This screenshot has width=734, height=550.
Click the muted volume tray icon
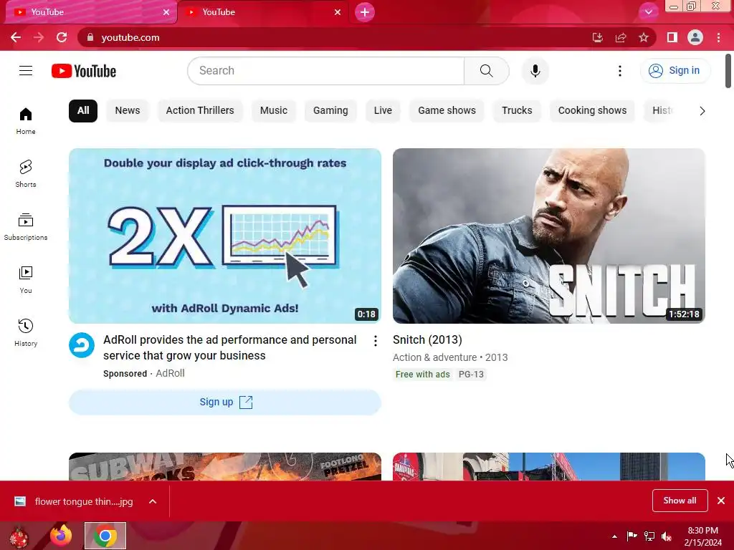pos(667,536)
